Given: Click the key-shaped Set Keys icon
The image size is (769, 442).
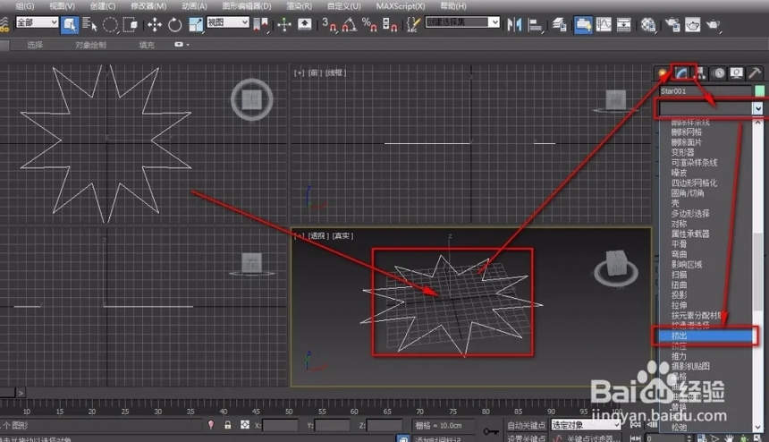Looking at the screenshot, I should tap(490, 431).
